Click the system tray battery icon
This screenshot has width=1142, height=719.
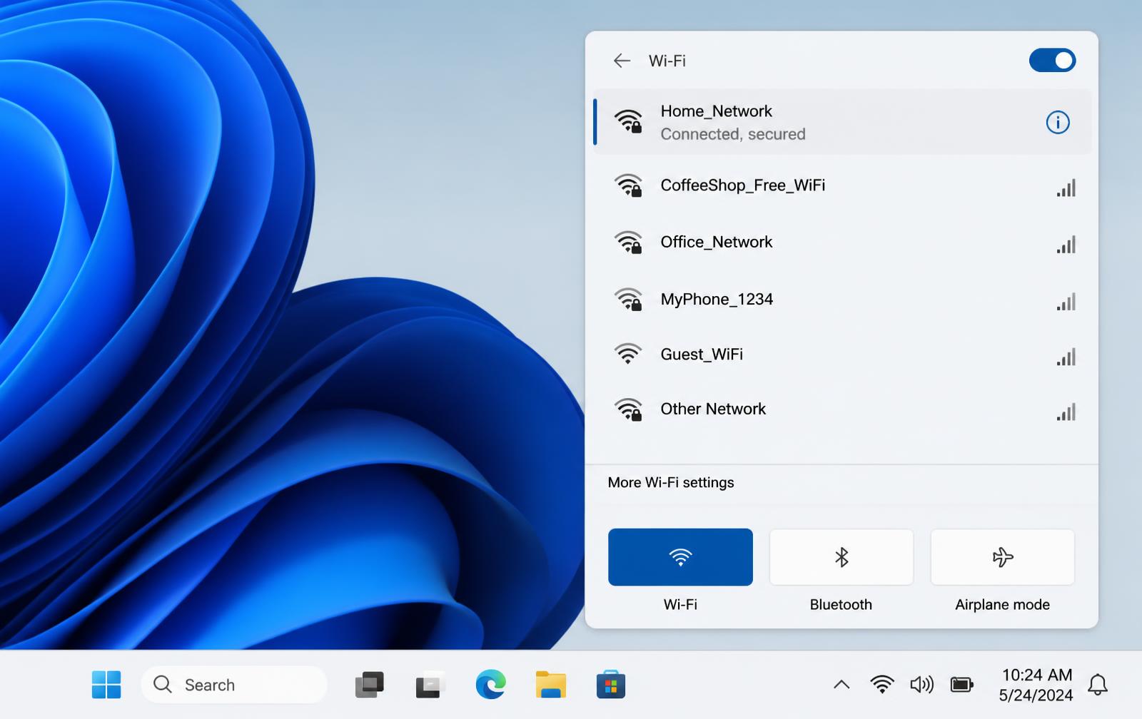pos(961,685)
